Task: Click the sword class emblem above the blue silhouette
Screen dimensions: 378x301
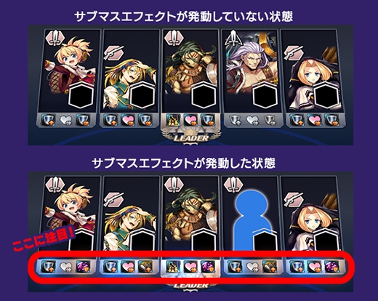Action: point(233,185)
